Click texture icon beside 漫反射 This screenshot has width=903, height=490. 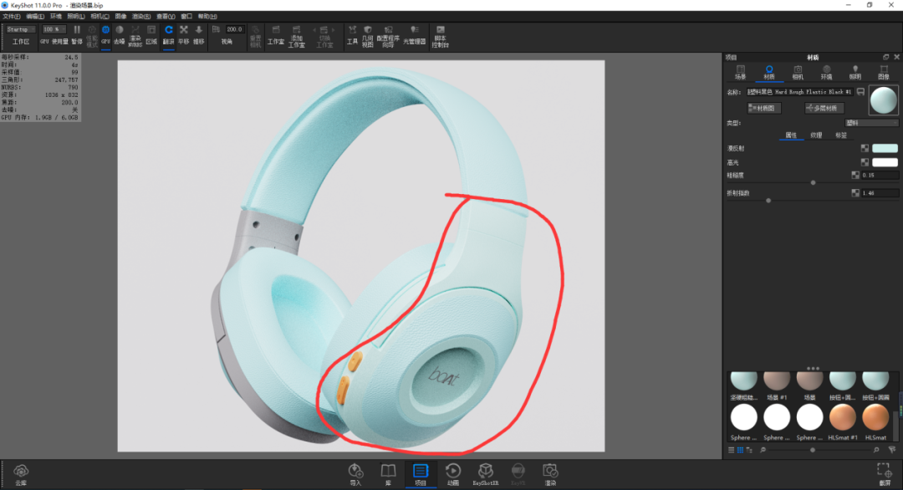[x=865, y=149]
